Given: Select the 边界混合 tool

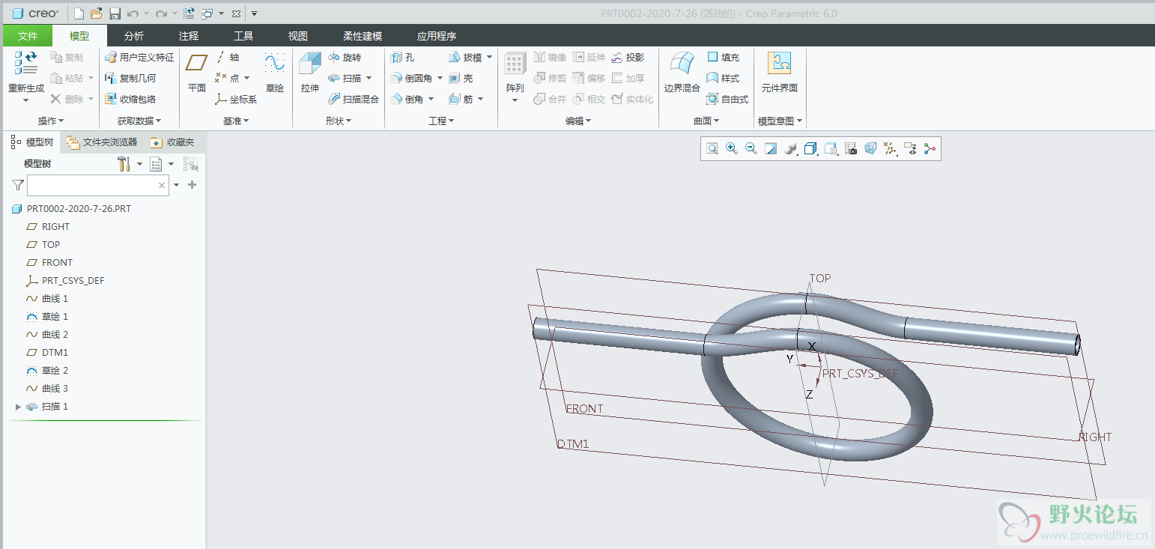Looking at the screenshot, I should point(682,73).
